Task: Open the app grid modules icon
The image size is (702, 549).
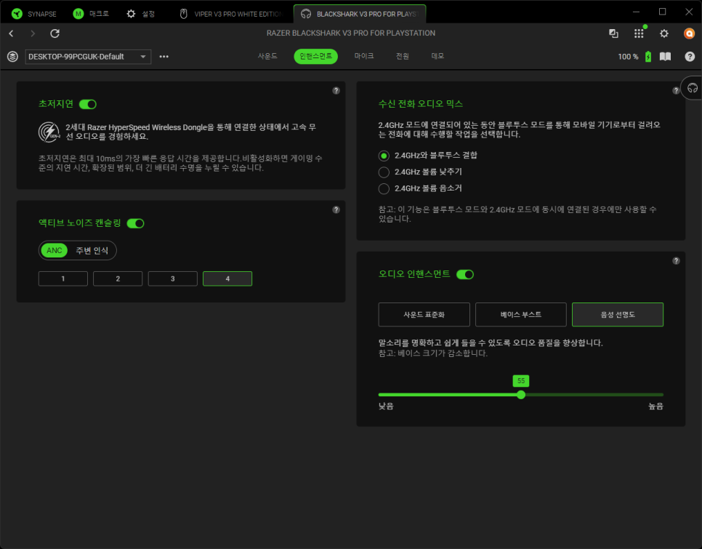Action: [x=639, y=33]
